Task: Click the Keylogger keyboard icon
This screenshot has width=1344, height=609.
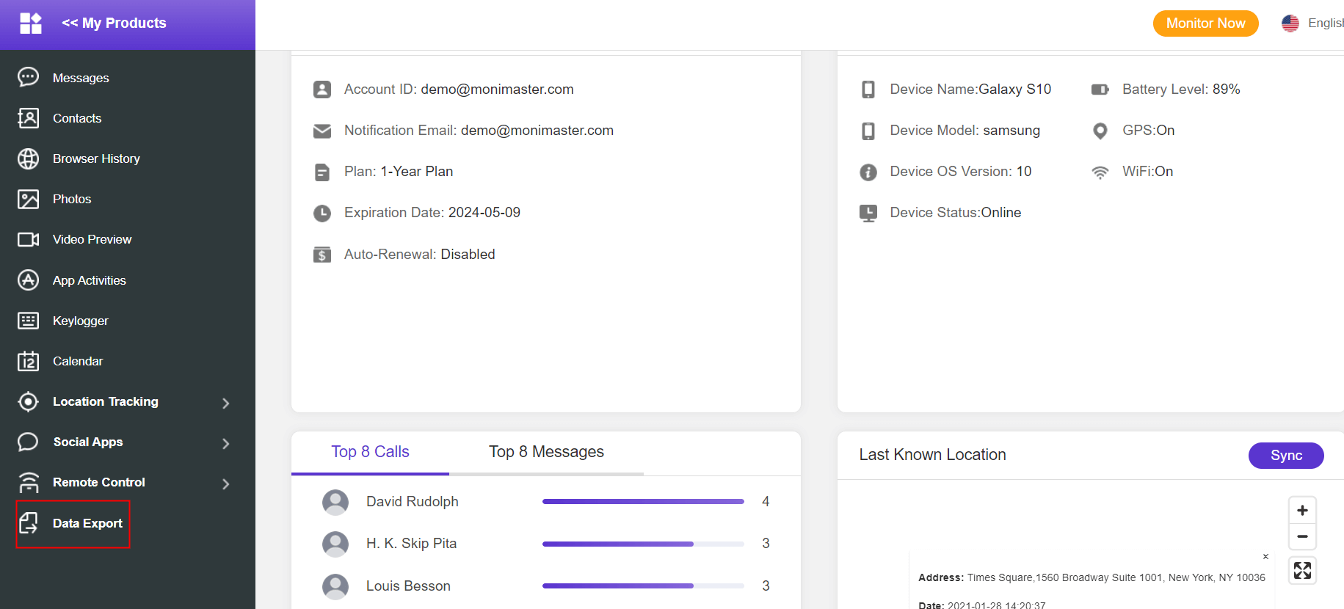Action: click(28, 320)
